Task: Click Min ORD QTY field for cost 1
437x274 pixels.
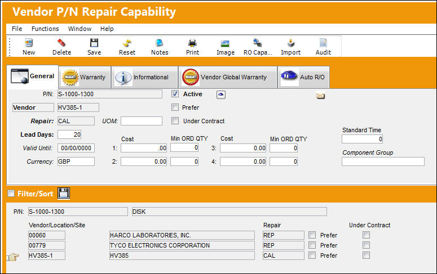Action: click(184, 148)
